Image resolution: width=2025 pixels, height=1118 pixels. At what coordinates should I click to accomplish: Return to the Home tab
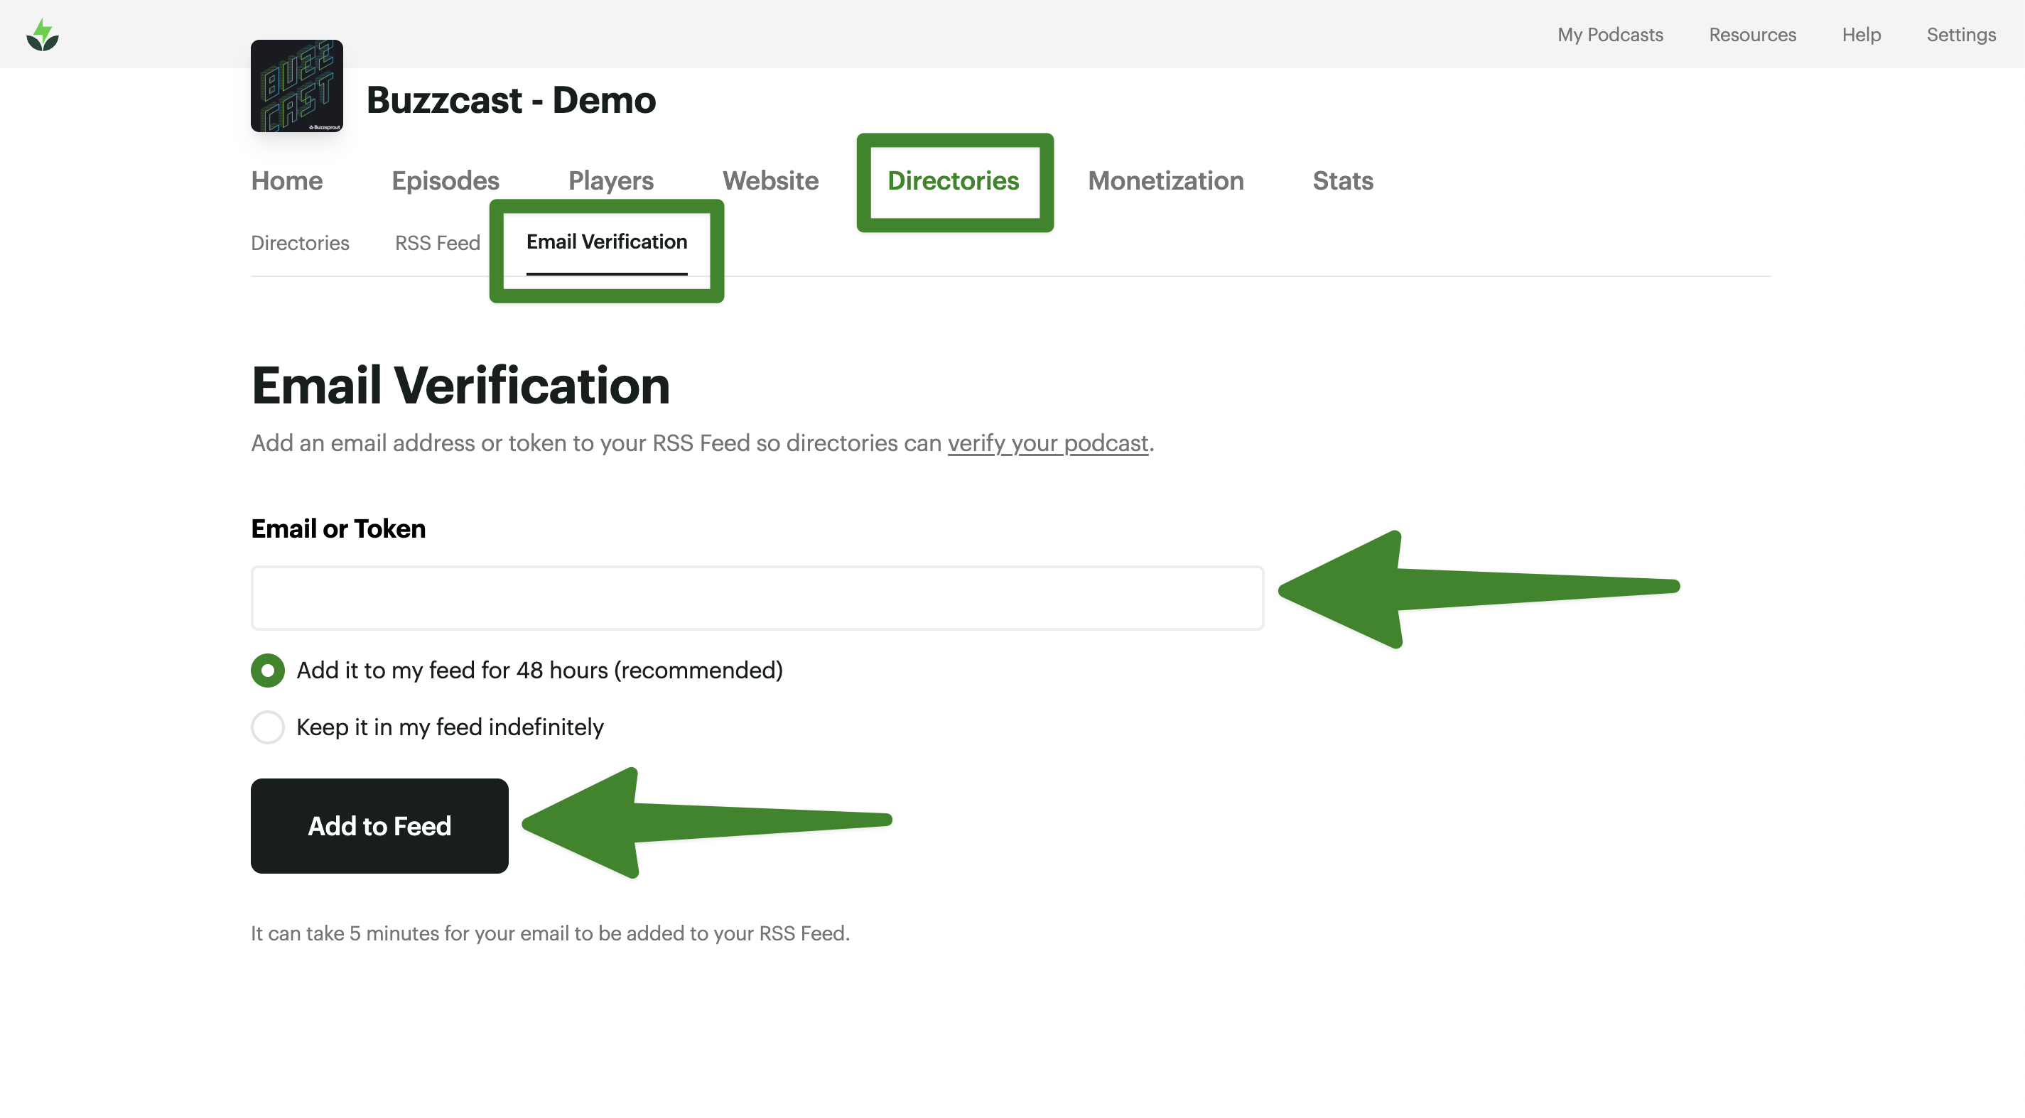[x=286, y=180]
